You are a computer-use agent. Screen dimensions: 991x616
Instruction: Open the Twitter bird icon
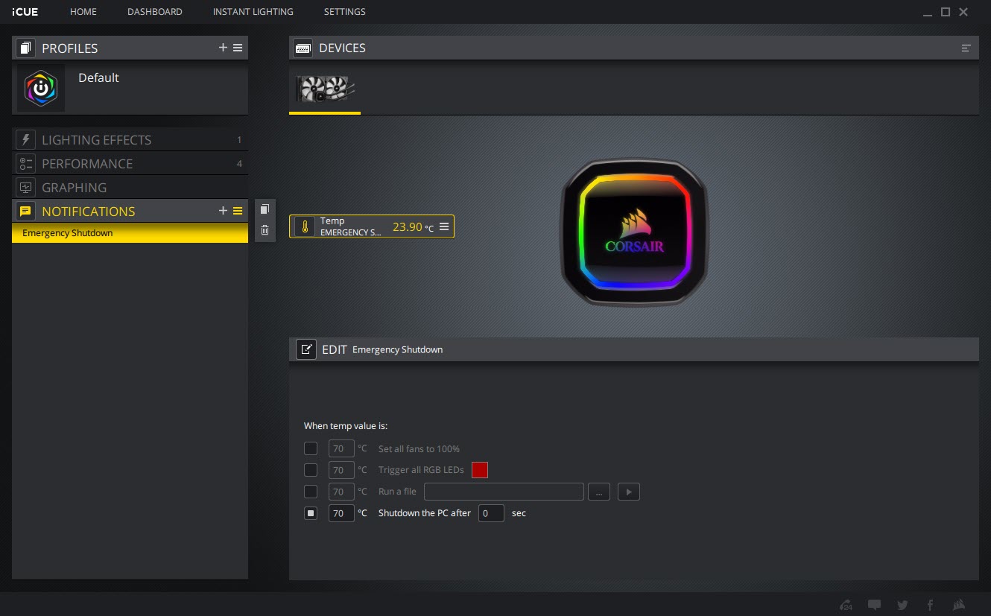(902, 605)
